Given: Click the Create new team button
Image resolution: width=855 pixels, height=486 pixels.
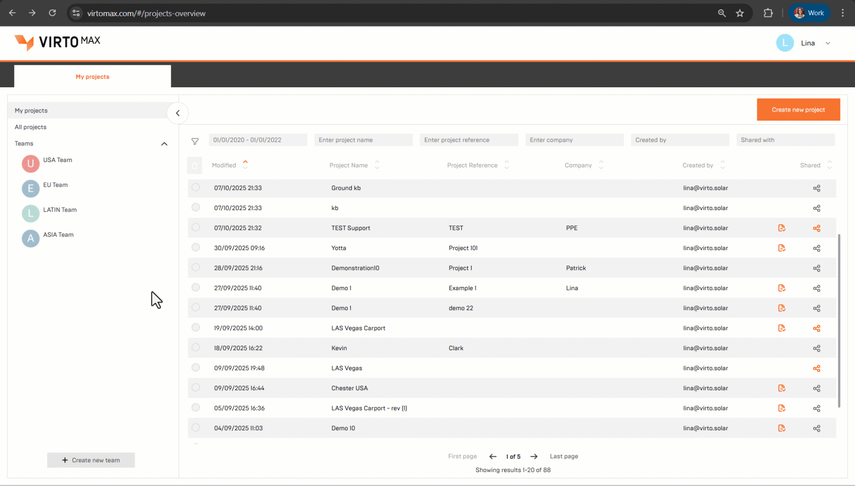Looking at the screenshot, I should click(x=91, y=460).
